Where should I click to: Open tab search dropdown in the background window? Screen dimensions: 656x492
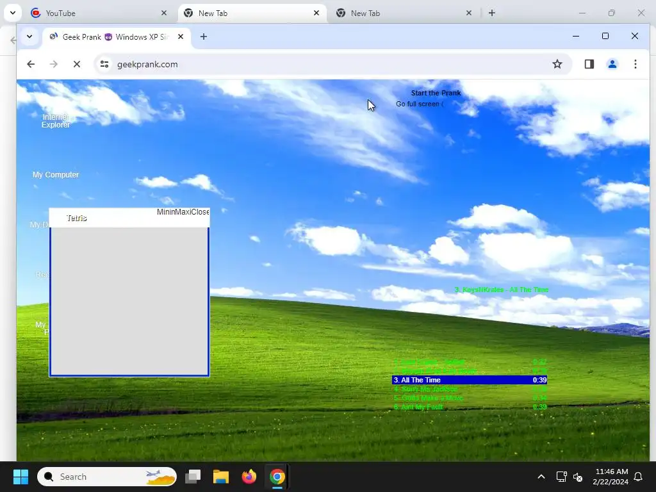click(x=13, y=13)
